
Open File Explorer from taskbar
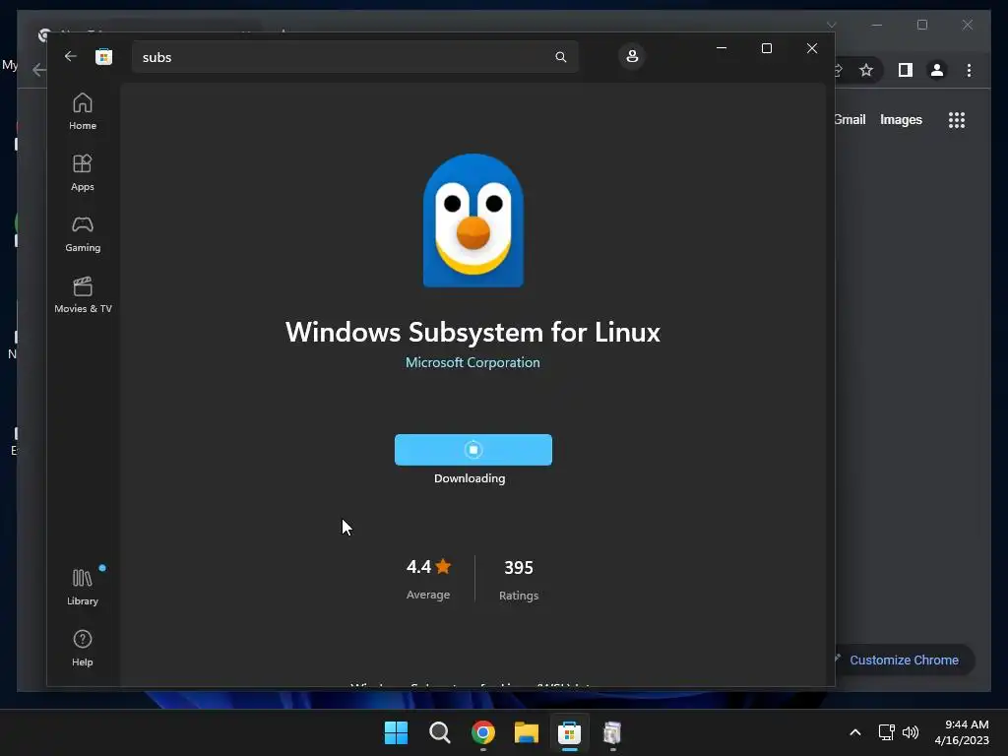tap(526, 732)
